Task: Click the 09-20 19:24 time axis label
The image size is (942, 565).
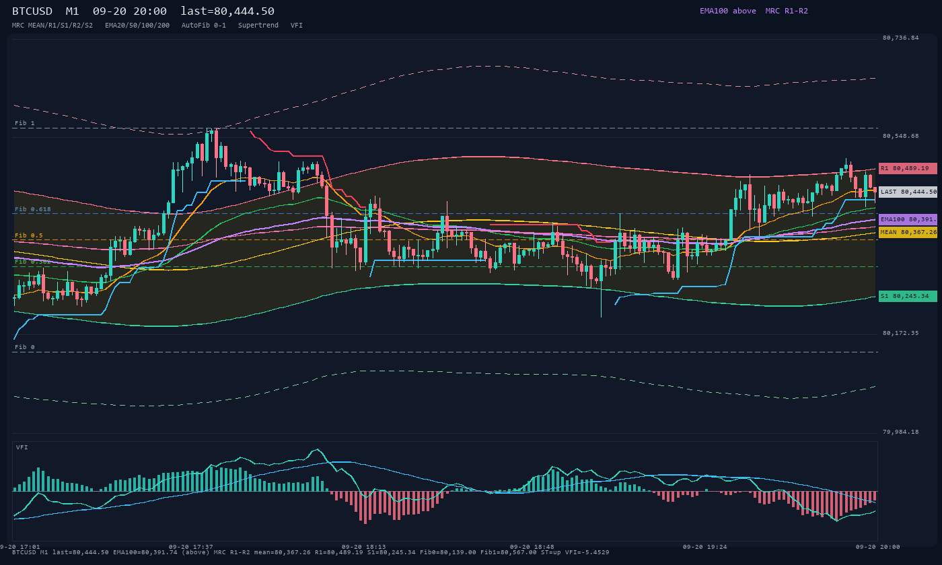Action: click(705, 547)
